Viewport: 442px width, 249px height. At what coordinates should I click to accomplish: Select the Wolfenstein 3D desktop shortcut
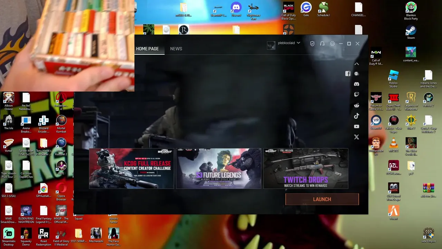(376, 147)
